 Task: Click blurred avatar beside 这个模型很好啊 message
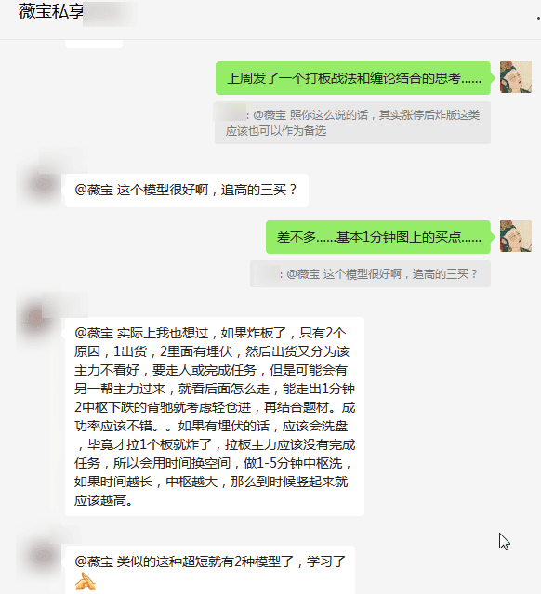click(43, 185)
